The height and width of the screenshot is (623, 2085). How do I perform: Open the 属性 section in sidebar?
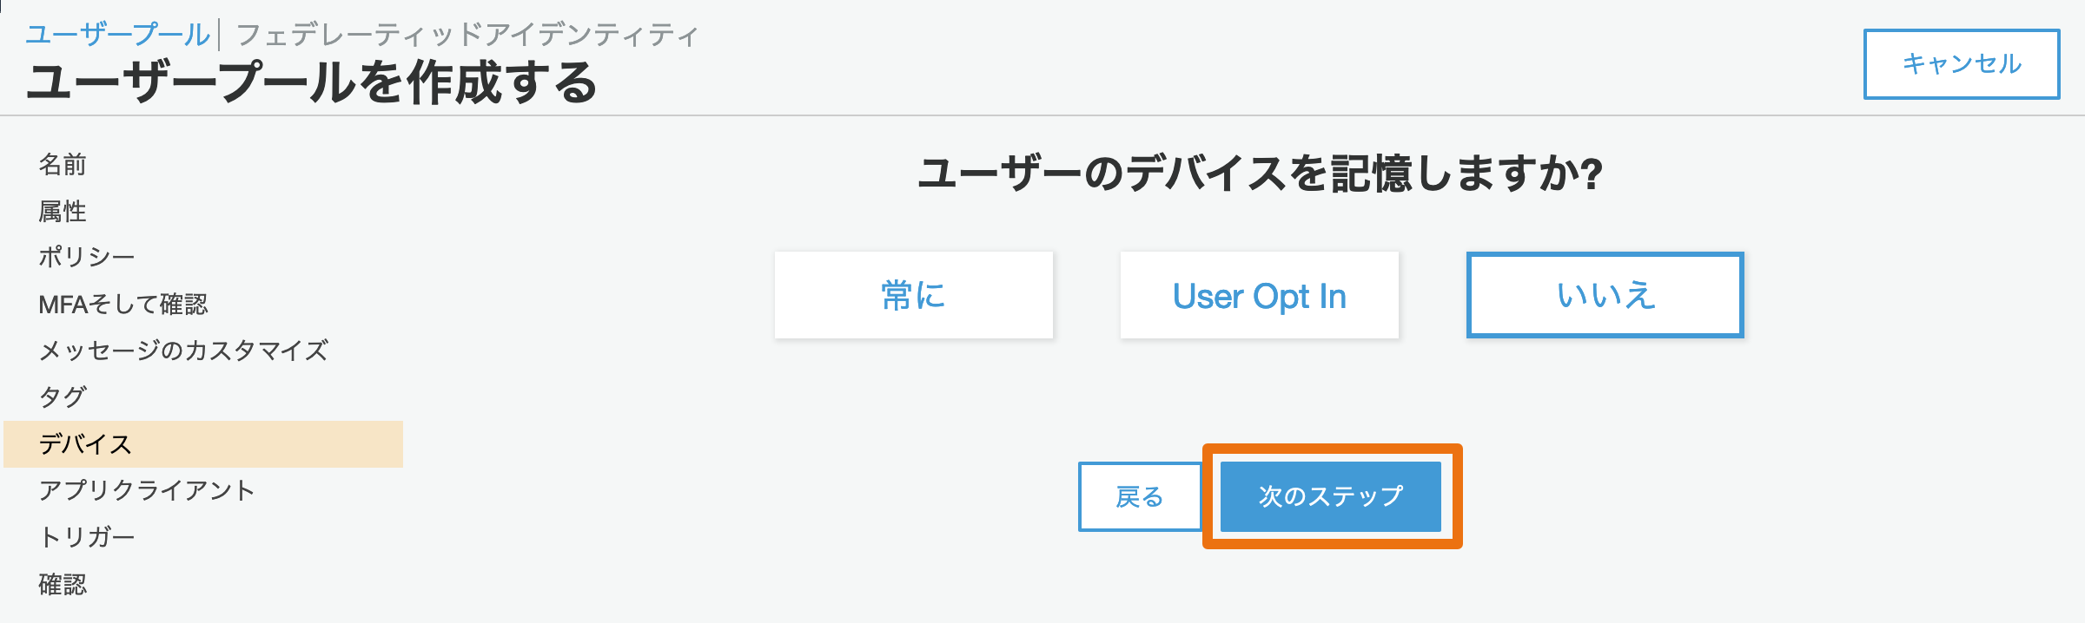pos(63,211)
